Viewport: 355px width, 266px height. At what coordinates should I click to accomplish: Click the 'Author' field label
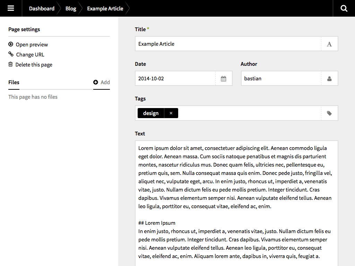(x=249, y=64)
